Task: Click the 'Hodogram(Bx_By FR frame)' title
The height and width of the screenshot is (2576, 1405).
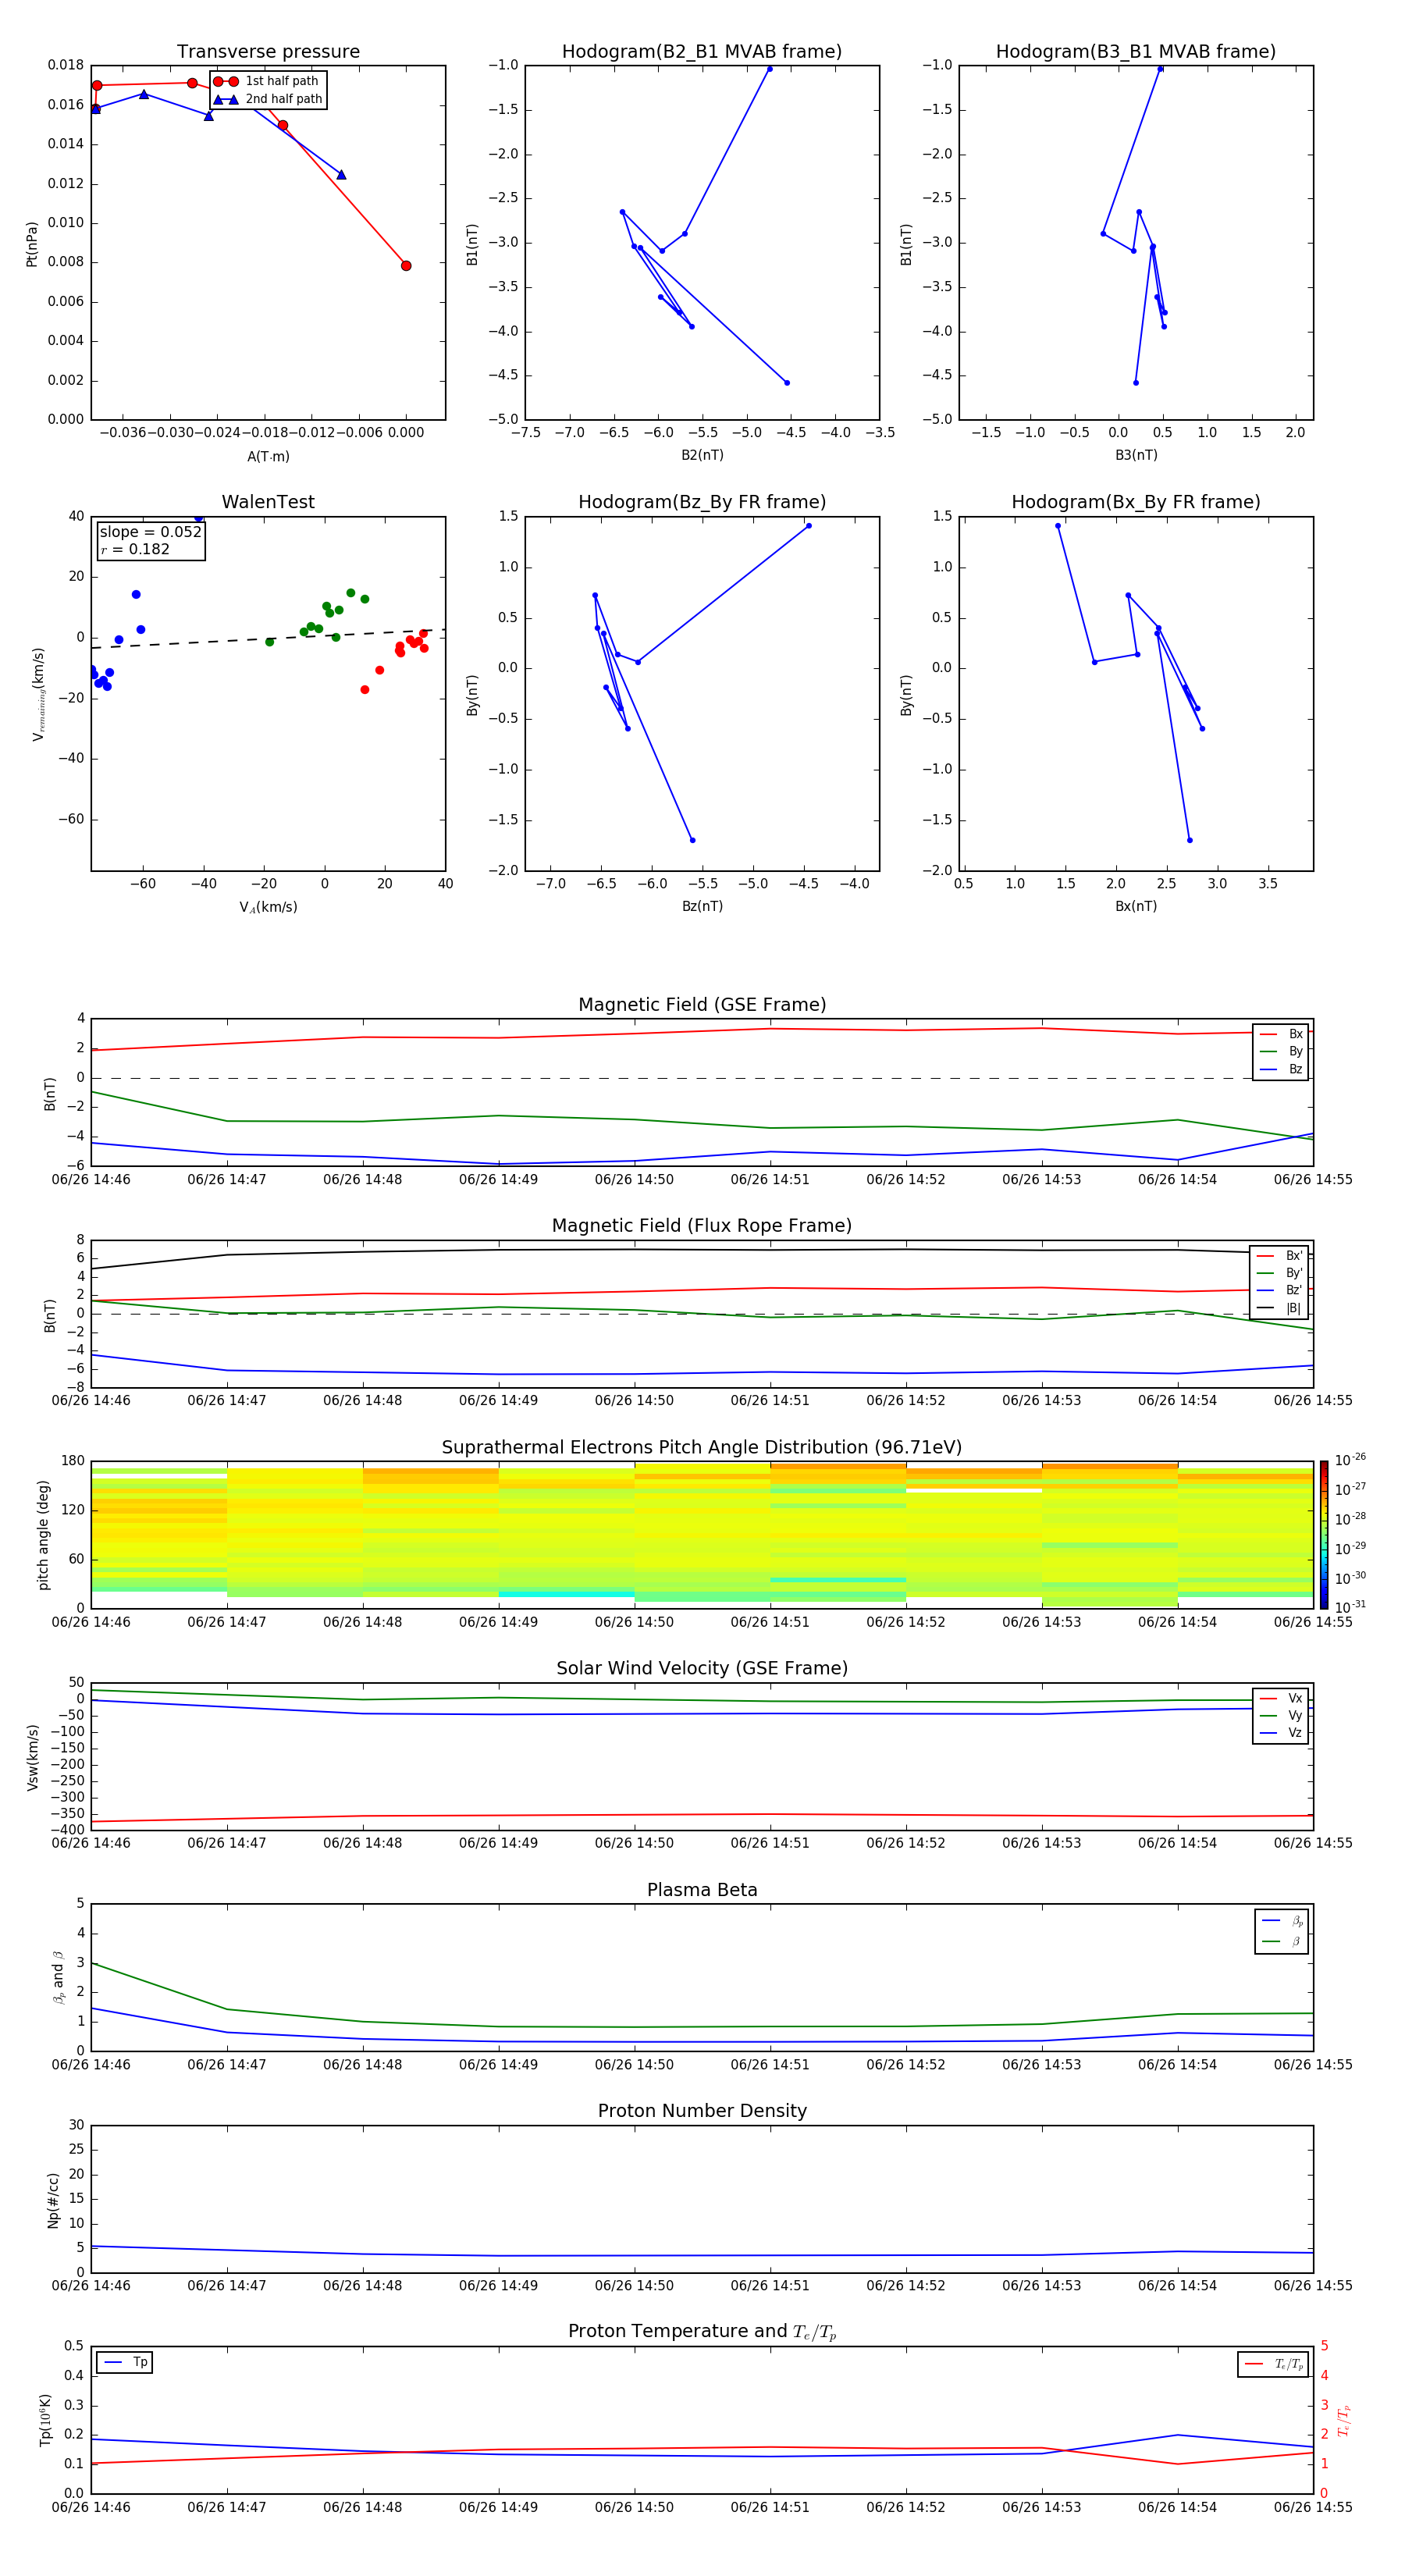Action: pyautogui.click(x=1136, y=502)
